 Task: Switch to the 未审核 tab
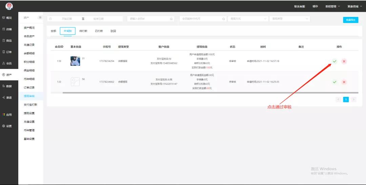(x=68, y=31)
